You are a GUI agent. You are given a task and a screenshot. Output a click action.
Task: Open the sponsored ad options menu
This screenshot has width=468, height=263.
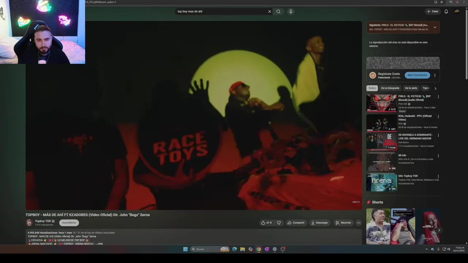[435, 75]
